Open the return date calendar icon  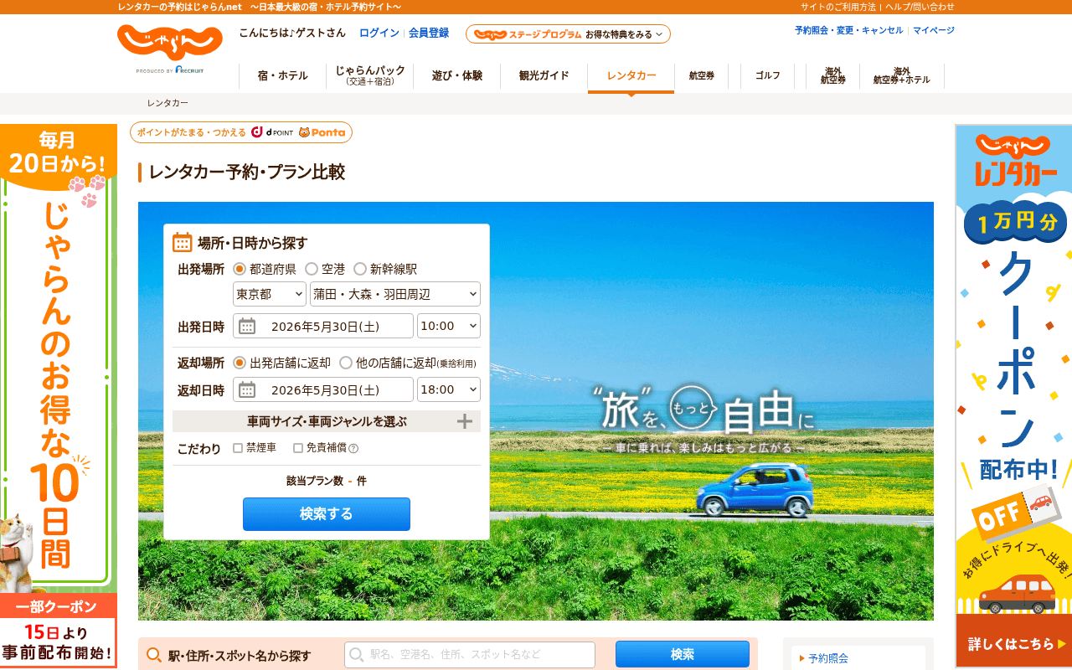click(247, 389)
